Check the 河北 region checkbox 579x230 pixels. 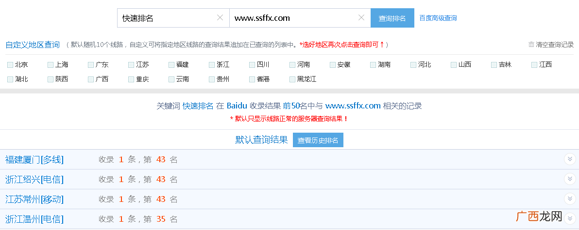[x=413, y=65]
